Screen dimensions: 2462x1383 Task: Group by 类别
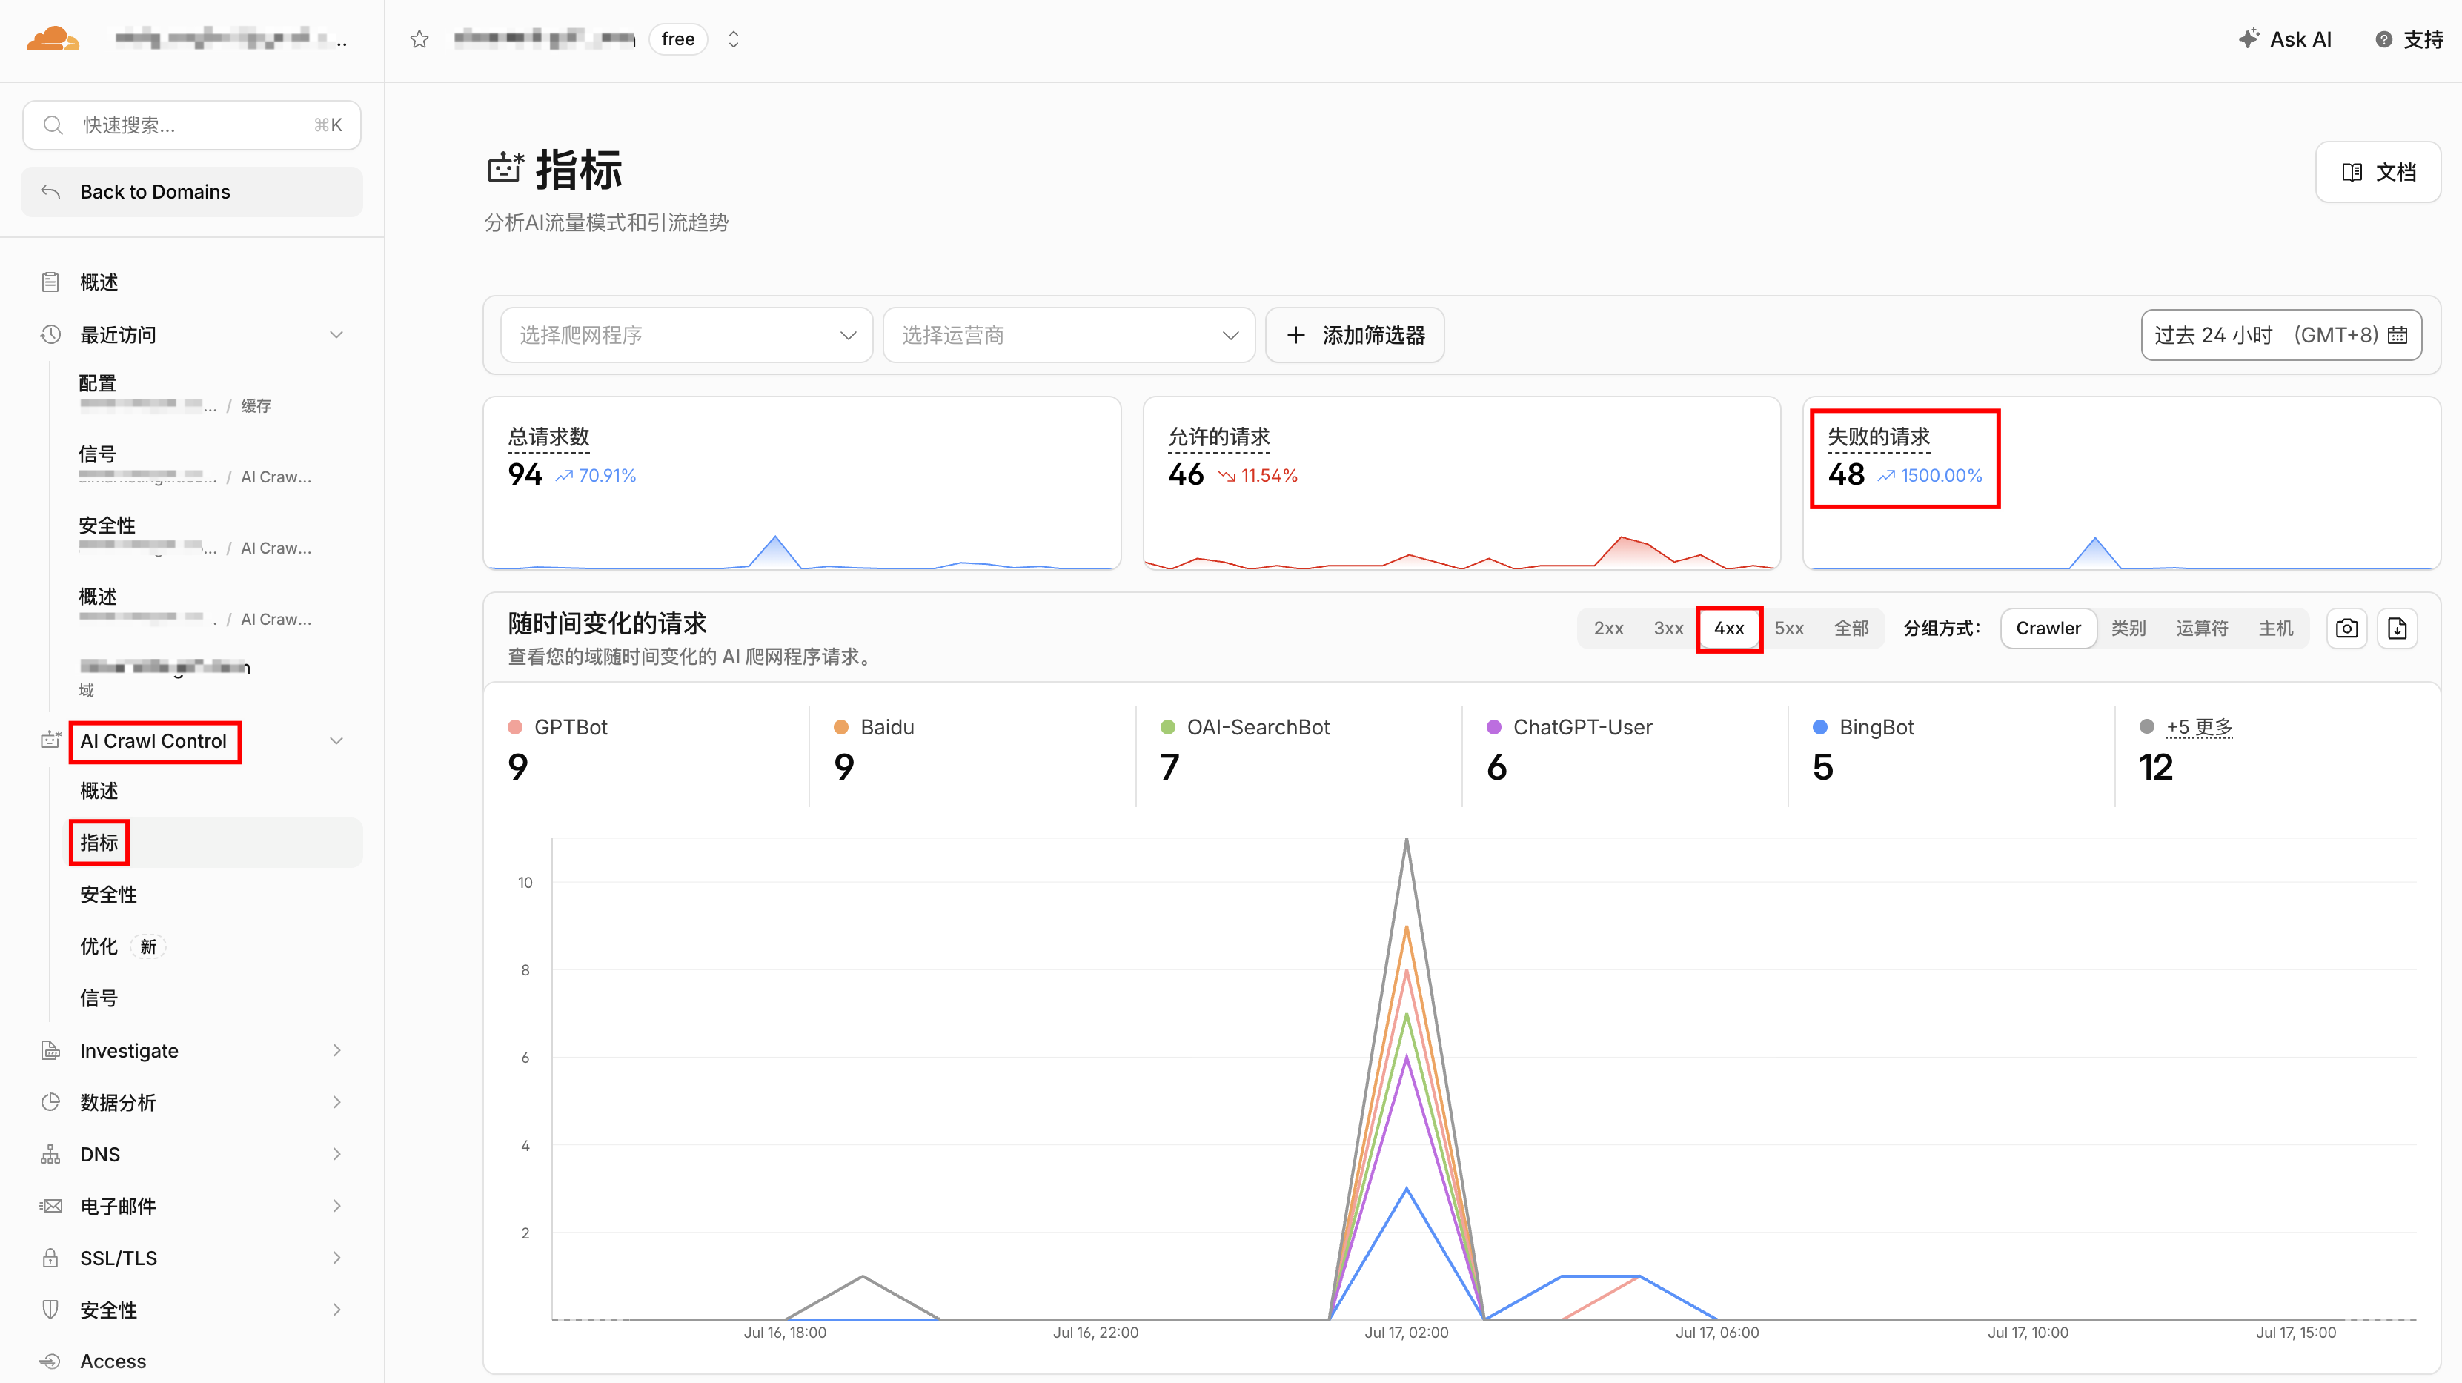pos(2128,629)
